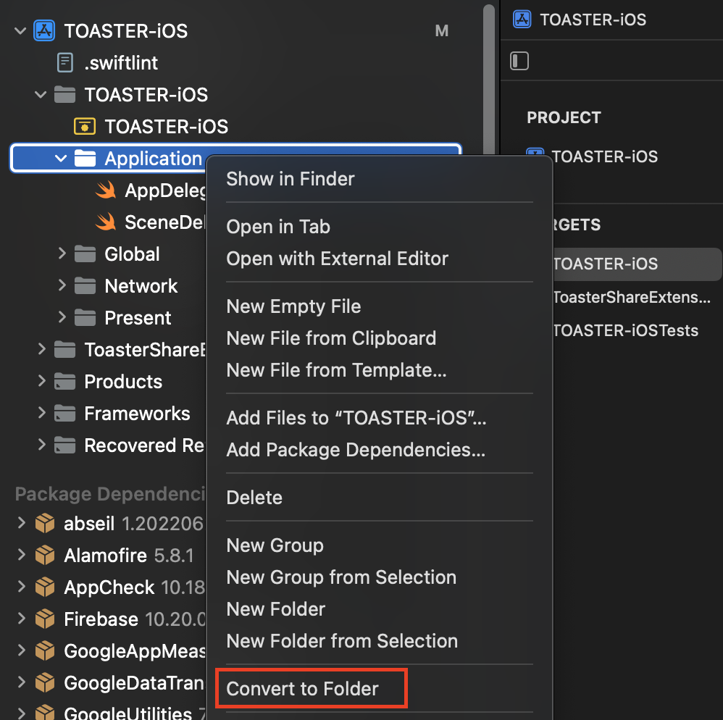
Task: Click the M status badge on project
Action: click(442, 31)
